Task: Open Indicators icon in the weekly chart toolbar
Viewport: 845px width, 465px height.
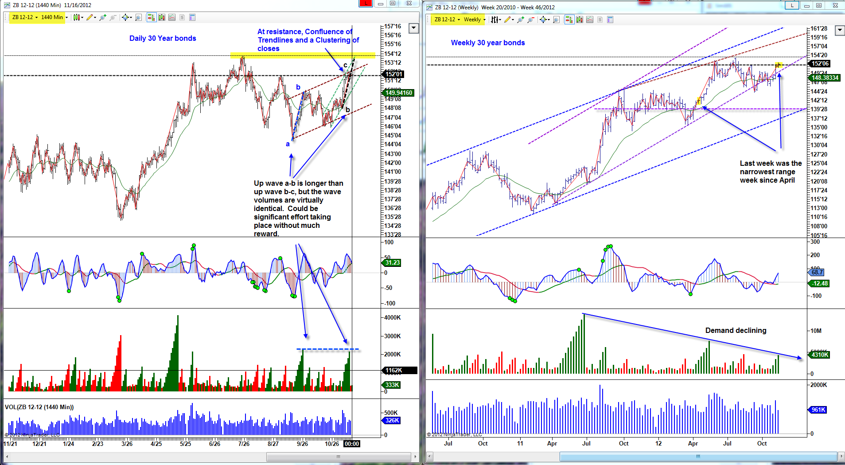Action: coord(590,20)
